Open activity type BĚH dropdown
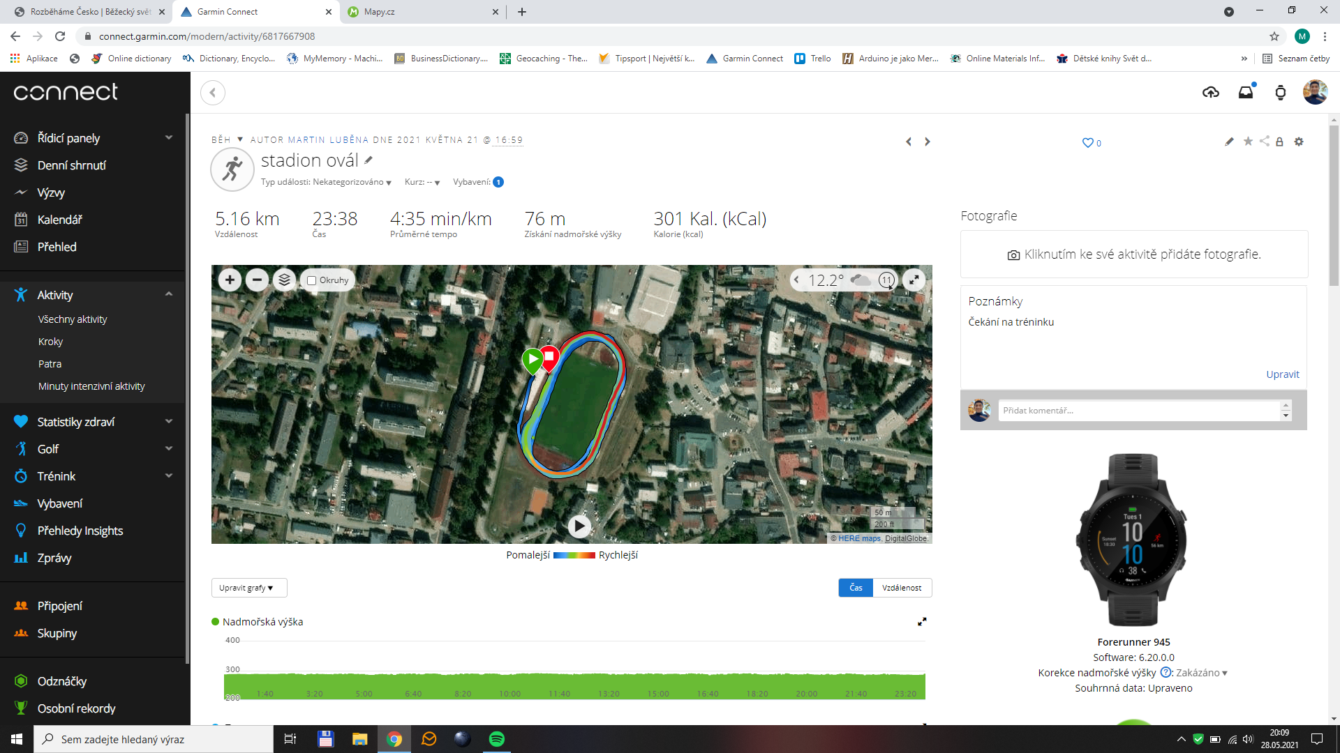The width and height of the screenshot is (1340, 753). (227, 139)
